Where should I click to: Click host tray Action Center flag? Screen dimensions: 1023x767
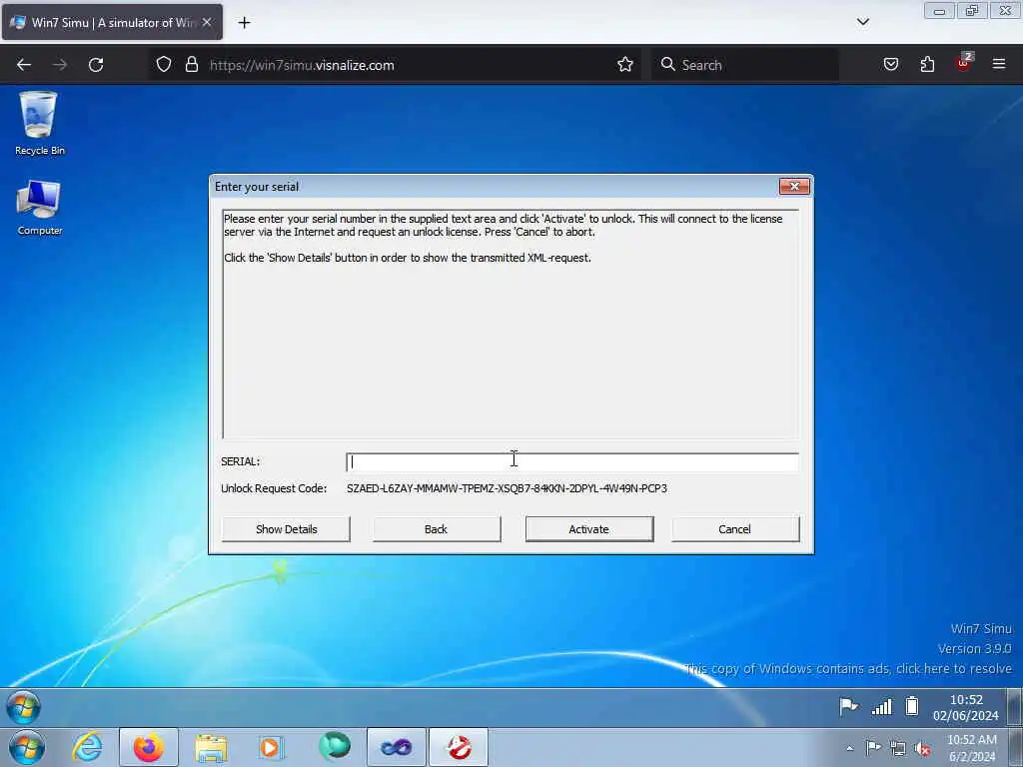pyautogui.click(x=873, y=748)
